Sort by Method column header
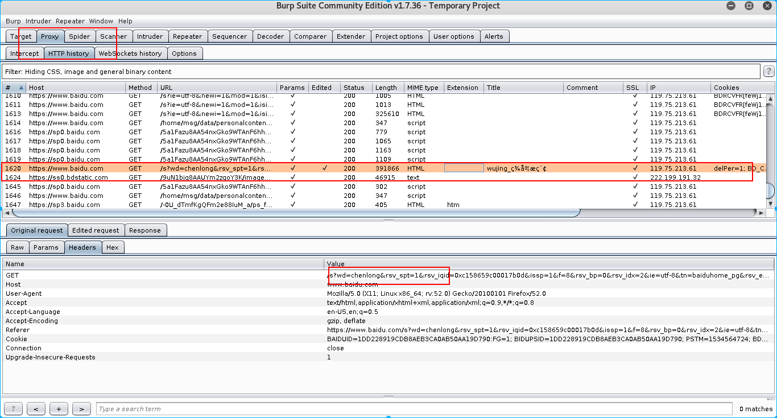777x418 pixels. 141,88
